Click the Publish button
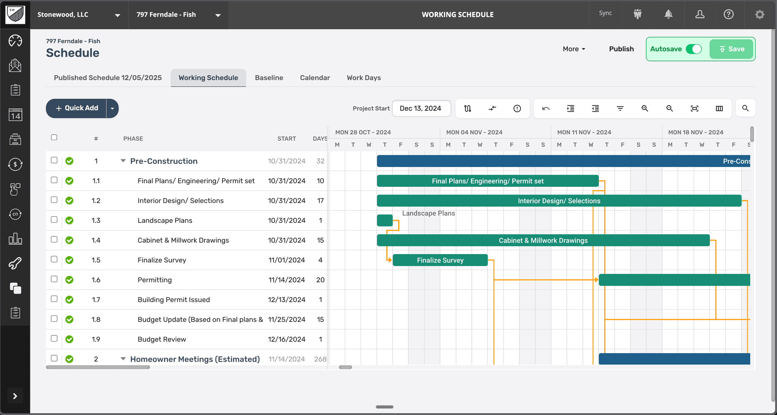The height and width of the screenshot is (415, 777). 622,49
